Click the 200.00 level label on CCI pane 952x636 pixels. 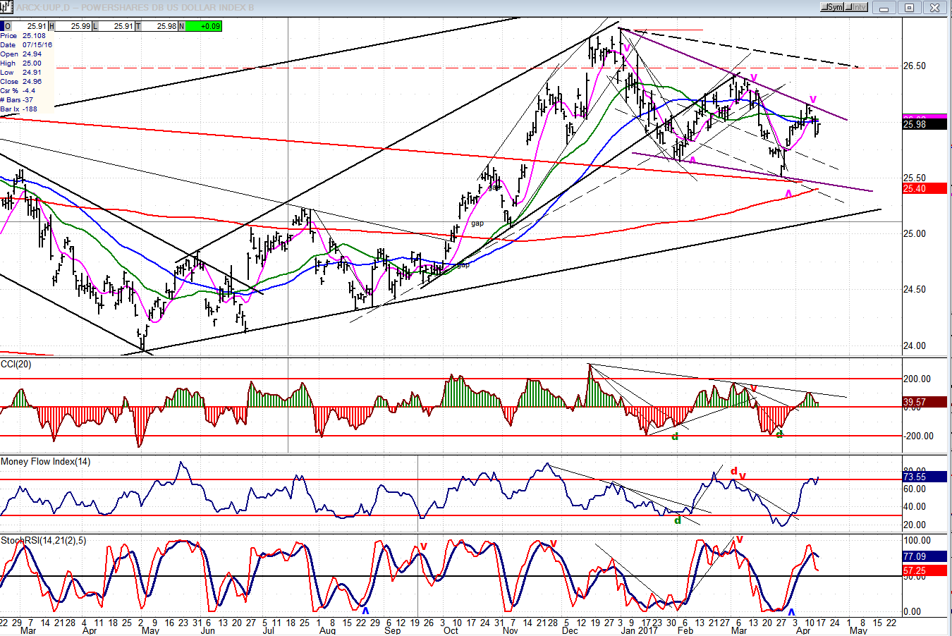pyautogui.click(x=917, y=379)
